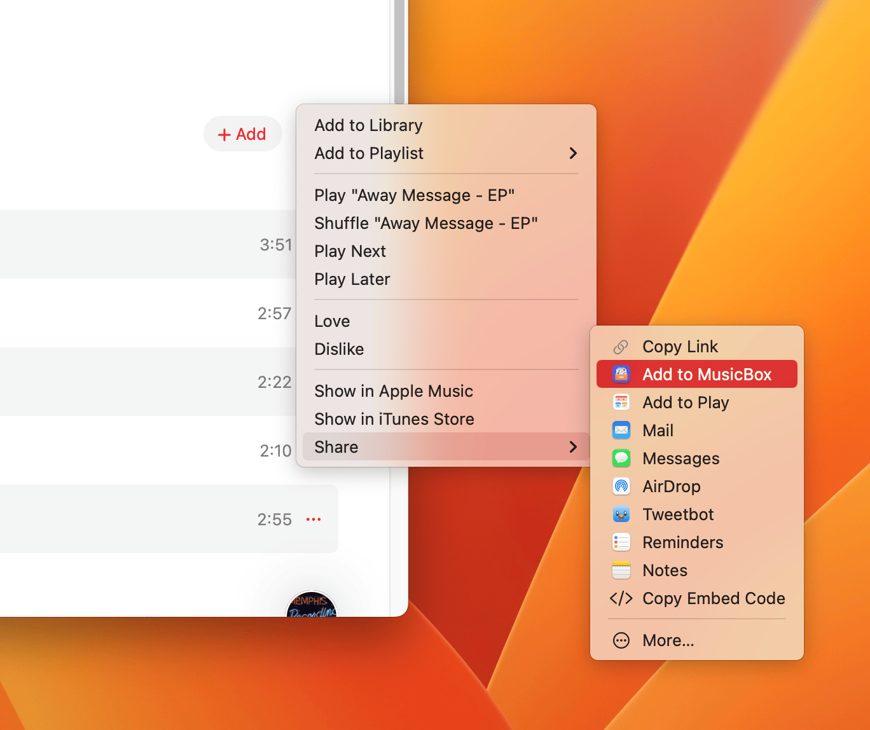Choose Dislike from the context menu
Image resolution: width=870 pixels, height=730 pixels.
(339, 349)
